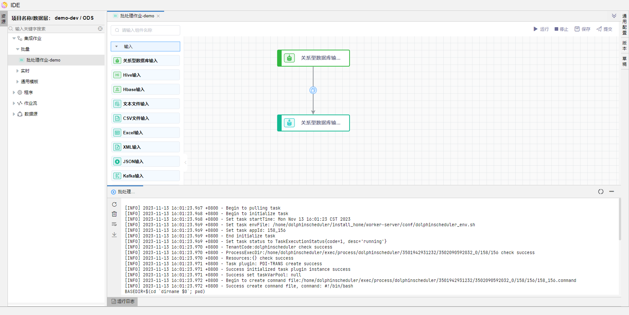
Task: Submit the job with 提交
Action: pyautogui.click(x=604, y=29)
